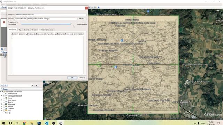Expand the Фотографии tree node
Image resolution: width=223 pixels, height=125 pixels.
point(2,100)
